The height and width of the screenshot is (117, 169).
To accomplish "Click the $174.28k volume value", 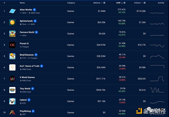I will tap(141, 11).
